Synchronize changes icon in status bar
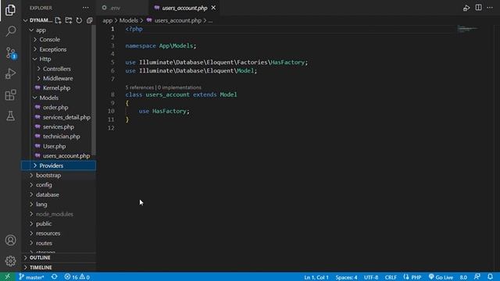The height and width of the screenshot is (281, 500). click(55, 276)
